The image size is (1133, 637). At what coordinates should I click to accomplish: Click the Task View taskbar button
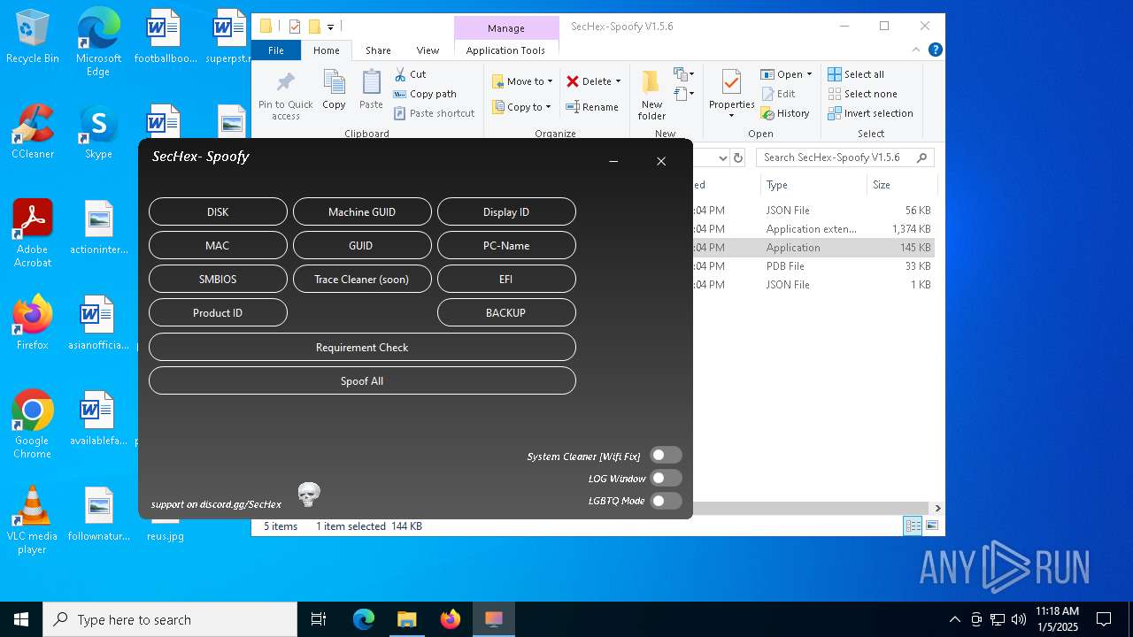click(x=319, y=619)
